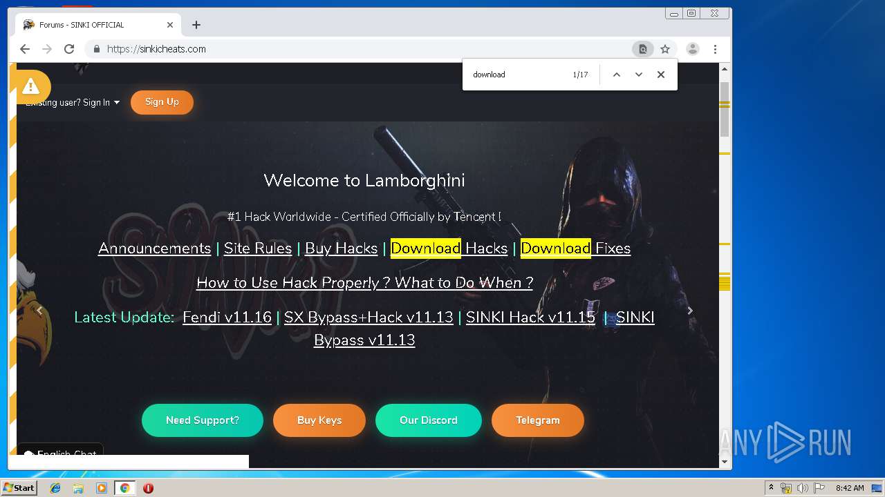The width and height of the screenshot is (885, 497).
Task: Click the Telegram button
Action: coord(538,420)
